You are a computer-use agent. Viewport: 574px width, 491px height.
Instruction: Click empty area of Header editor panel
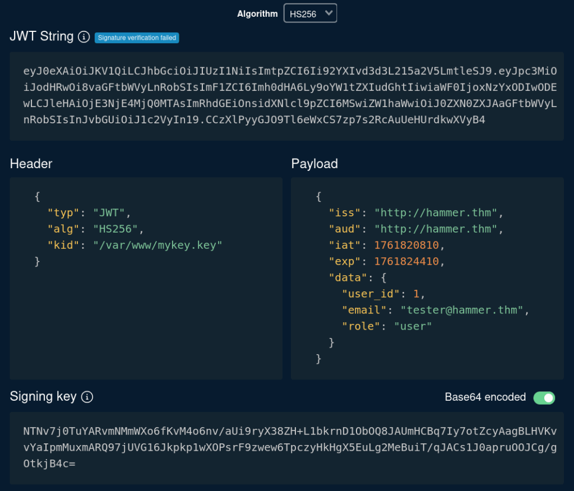pyautogui.click(x=146, y=325)
